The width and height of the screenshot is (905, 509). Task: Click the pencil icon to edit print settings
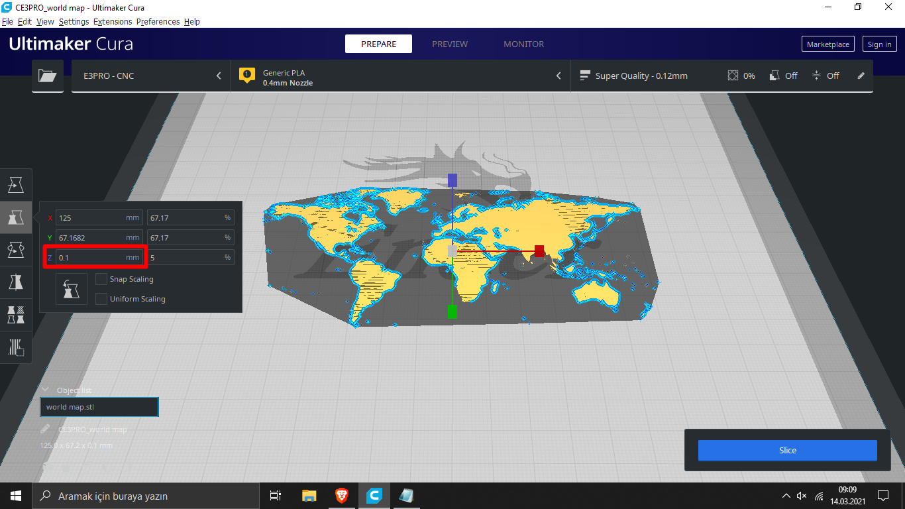pos(861,76)
